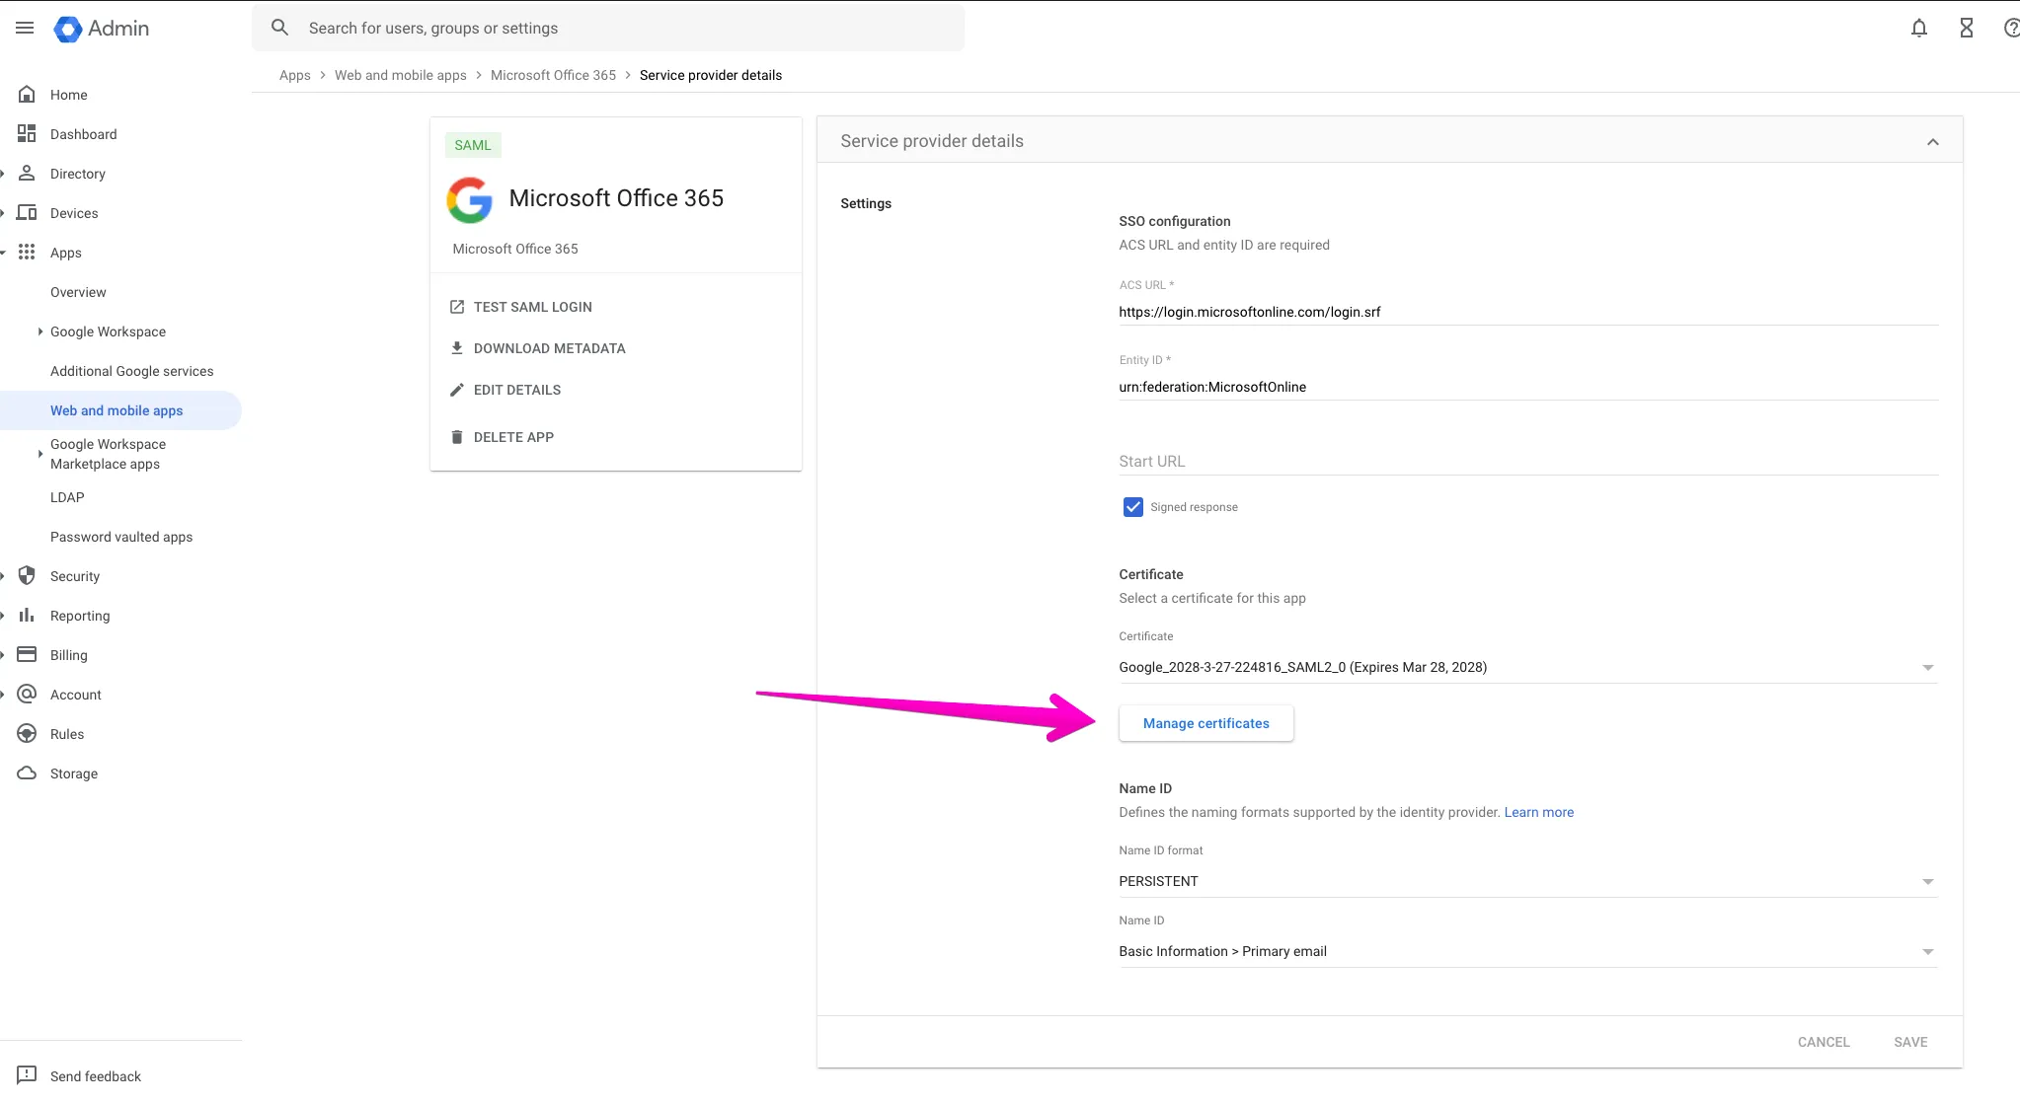2020x1104 pixels.
Task: Expand the Google Workspace tree item
Action: pyautogui.click(x=40, y=331)
